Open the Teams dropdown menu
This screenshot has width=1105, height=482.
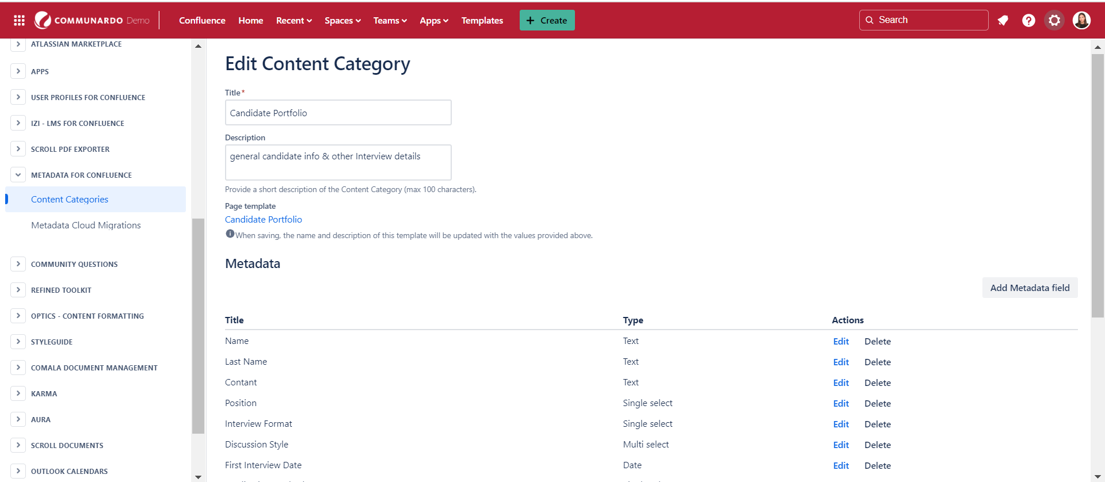click(x=390, y=21)
